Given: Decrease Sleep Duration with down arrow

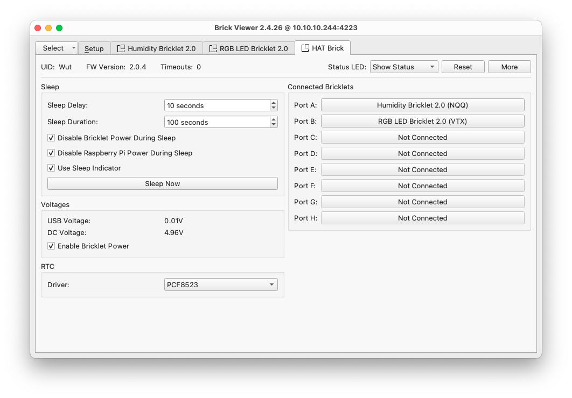Looking at the screenshot, I should point(274,125).
